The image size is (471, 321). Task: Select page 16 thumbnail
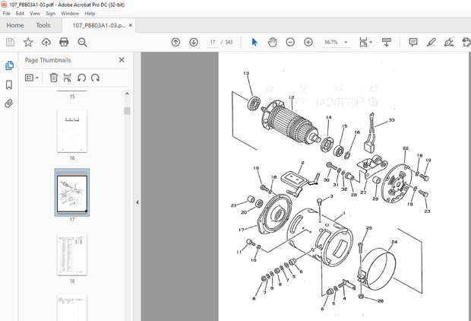click(x=72, y=131)
